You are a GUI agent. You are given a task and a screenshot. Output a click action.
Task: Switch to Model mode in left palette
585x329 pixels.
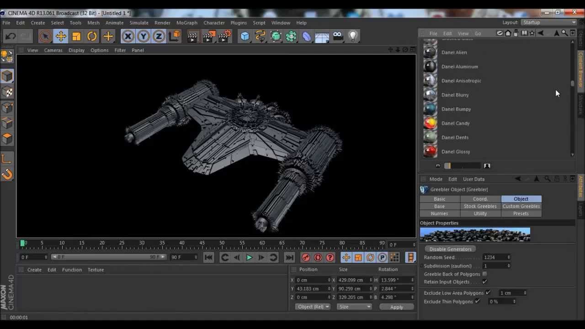point(7,76)
